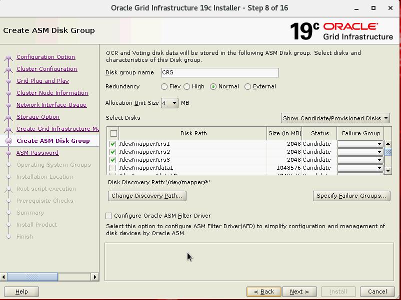Click the Configuration Option step icon
Viewport: 401px width, 300px height.
pos(8,57)
